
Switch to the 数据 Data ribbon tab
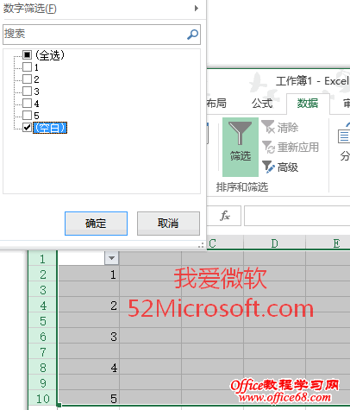pos(308,104)
